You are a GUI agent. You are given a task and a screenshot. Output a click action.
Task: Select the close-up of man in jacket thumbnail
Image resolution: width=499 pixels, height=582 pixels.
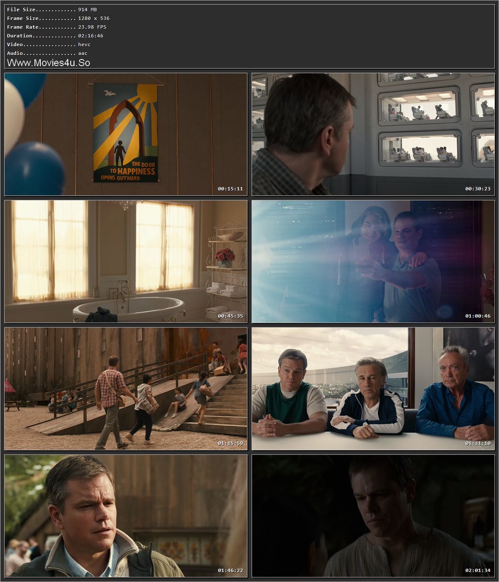click(126, 516)
